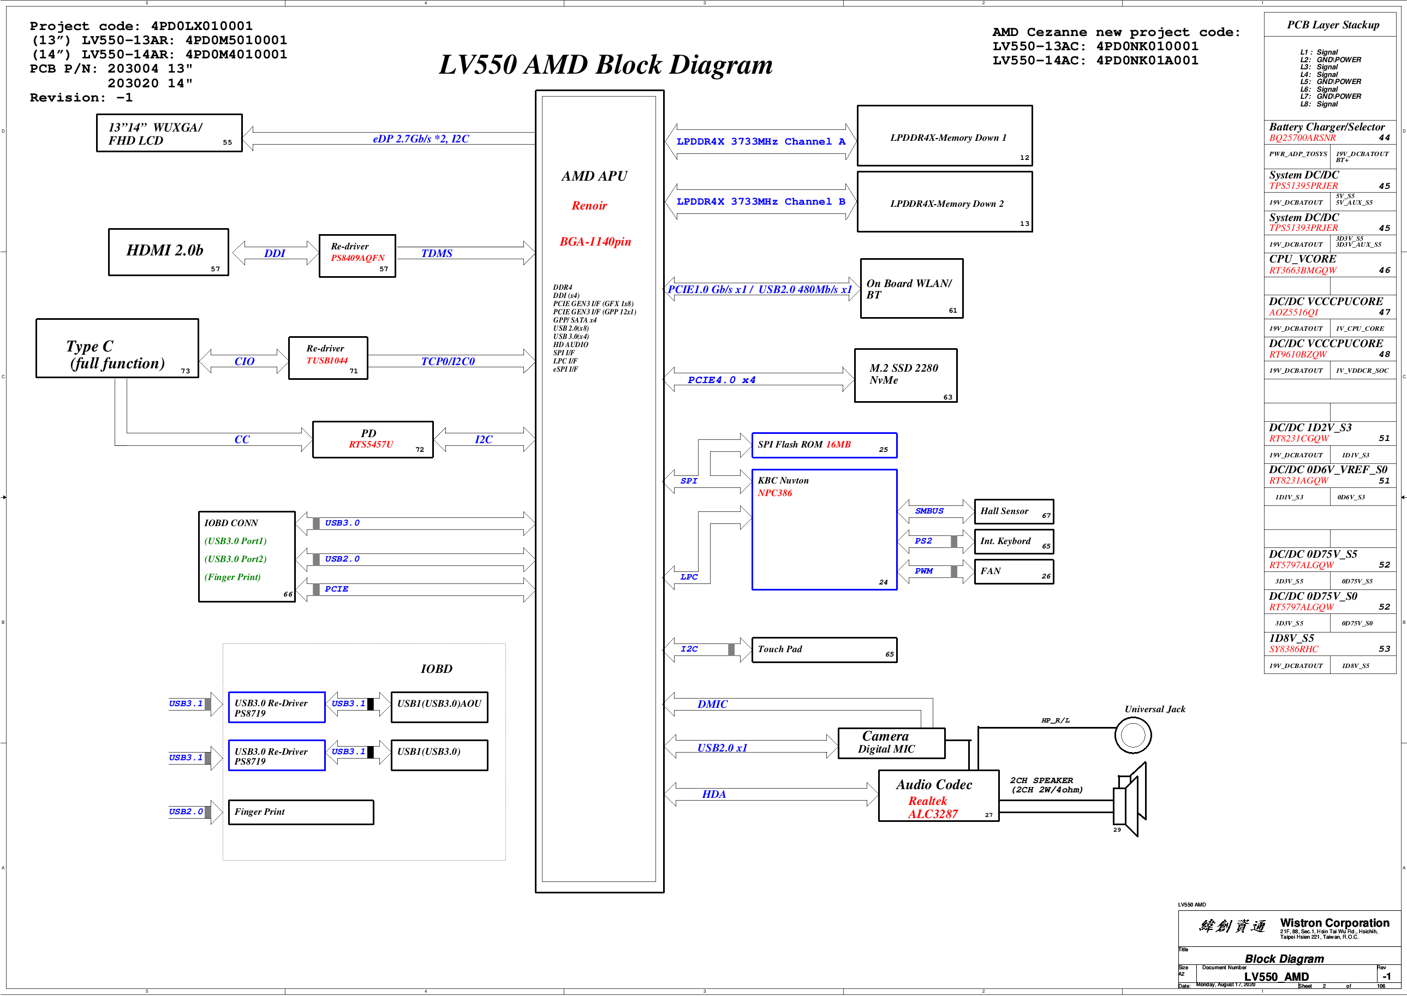1407x996 pixels.
Task: Click the Universal Jack circle symbol
Action: click(1134, 734)
